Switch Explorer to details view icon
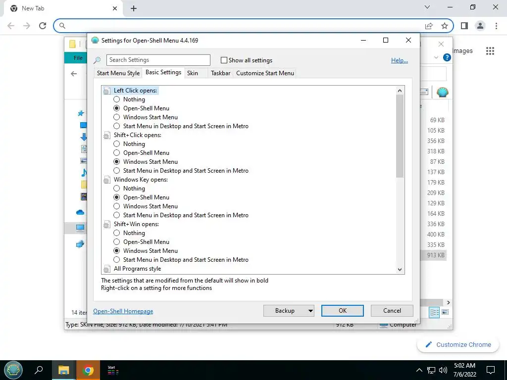507x380 pixels. [x=434, y=312]
